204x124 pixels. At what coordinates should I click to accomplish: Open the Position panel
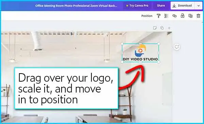pyautogui.click(x=147, y=16)
